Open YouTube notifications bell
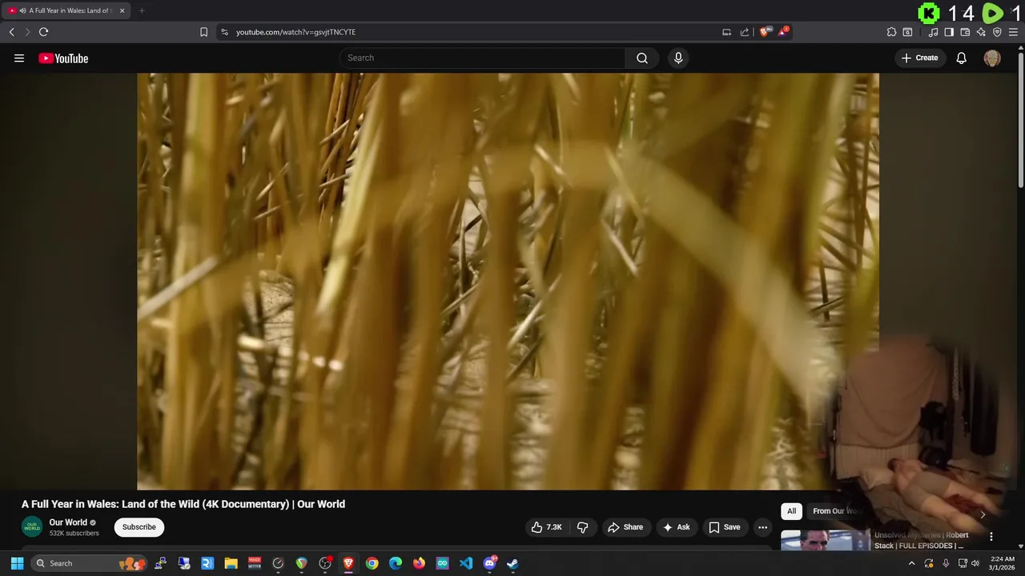 (x=961, y=58)
